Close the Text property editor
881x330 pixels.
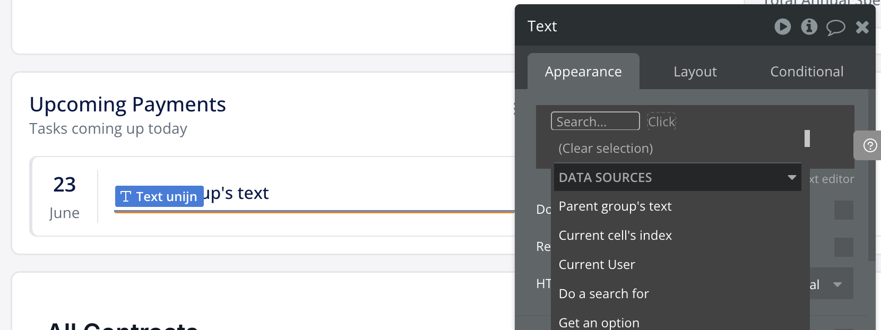click(862, 27)
